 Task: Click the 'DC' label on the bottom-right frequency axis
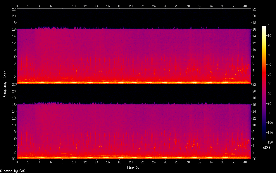(x=254, y=159)
